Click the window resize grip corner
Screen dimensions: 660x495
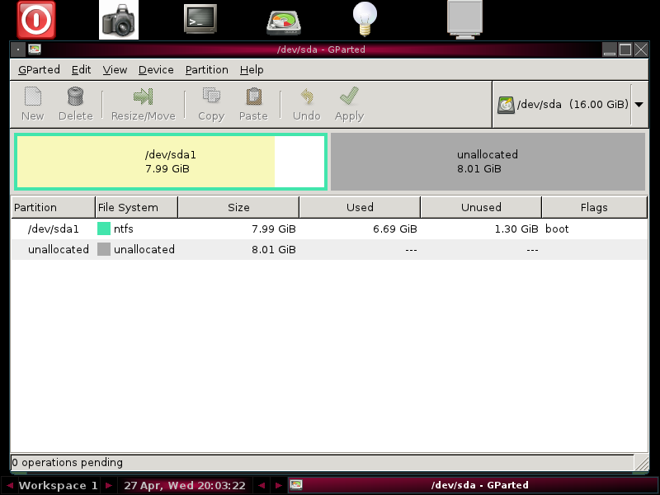(642, 463)
